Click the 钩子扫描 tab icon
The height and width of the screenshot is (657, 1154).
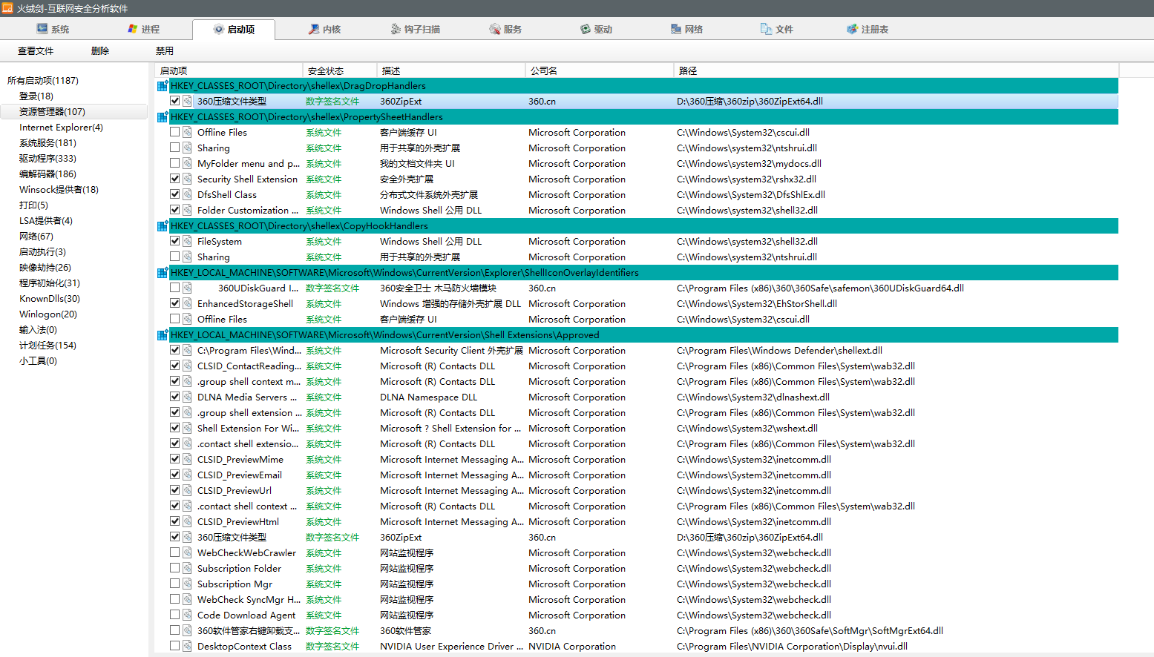[396, 29]
